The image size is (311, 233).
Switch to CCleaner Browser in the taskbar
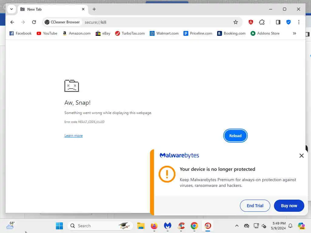point(208,226)
